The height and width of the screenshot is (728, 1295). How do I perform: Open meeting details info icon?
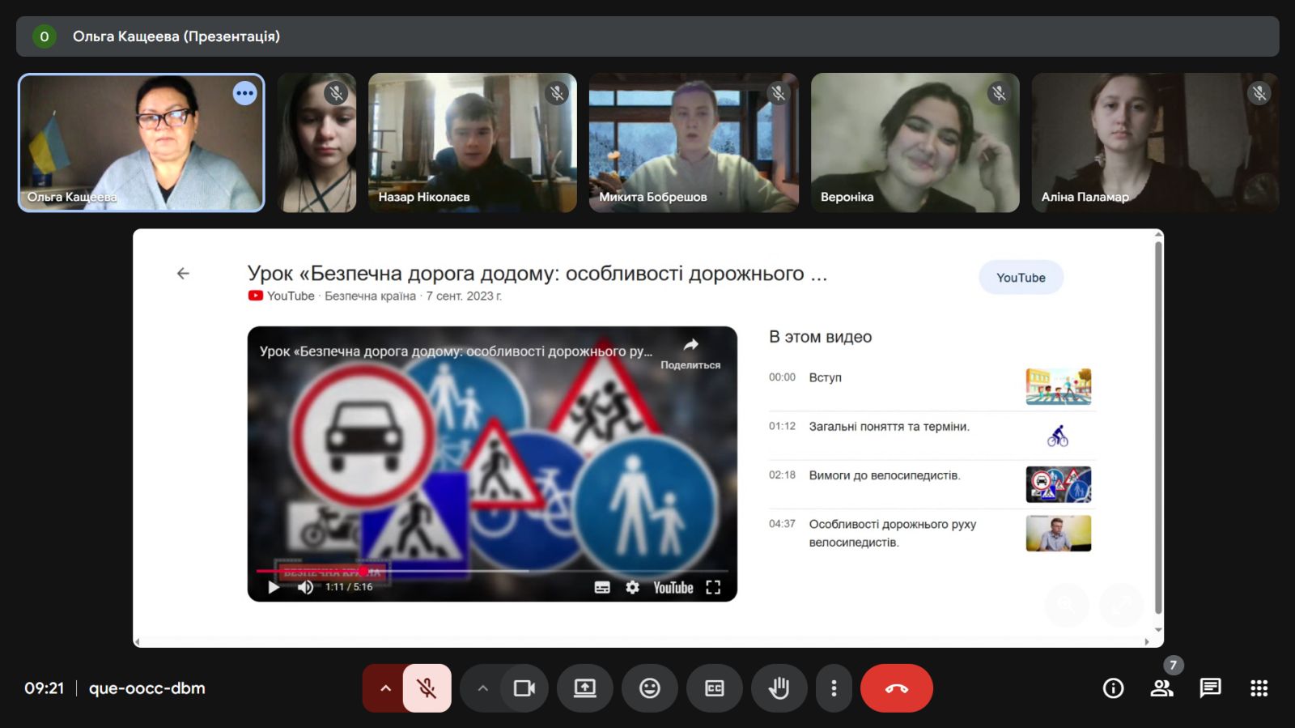(1113, 688)
